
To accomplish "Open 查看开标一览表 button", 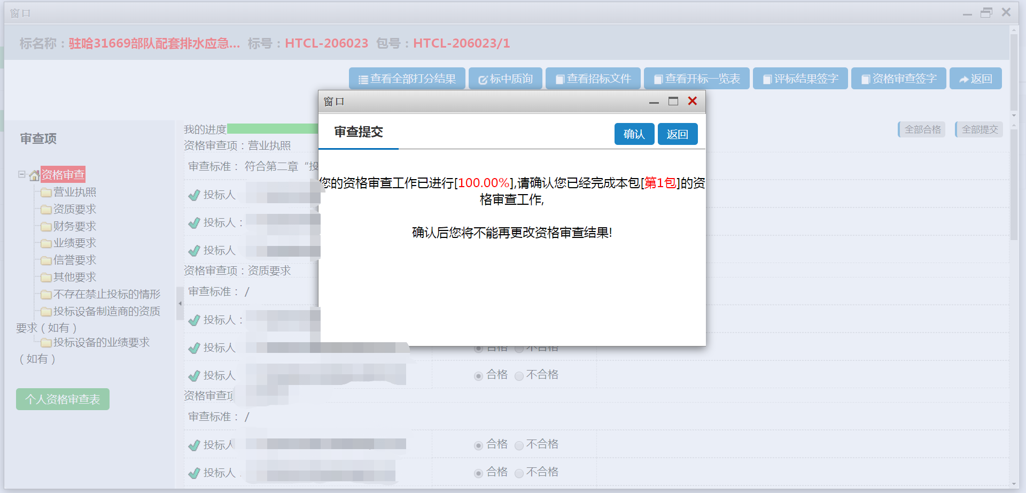I will click(x=696, y=79).
